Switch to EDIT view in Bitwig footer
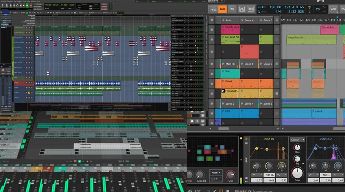 (x=198, y=191)
